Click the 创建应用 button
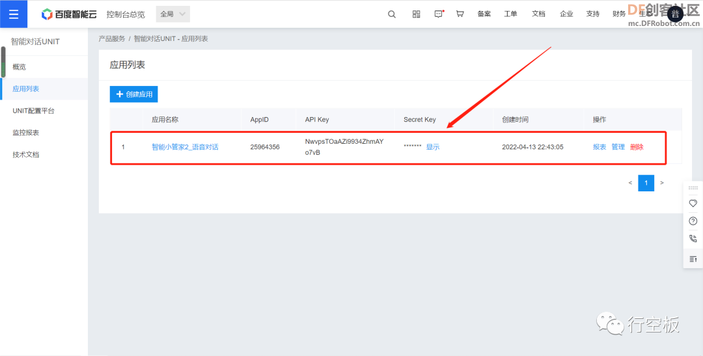Viewport: 703px width, 356px height. pos(133,94)
